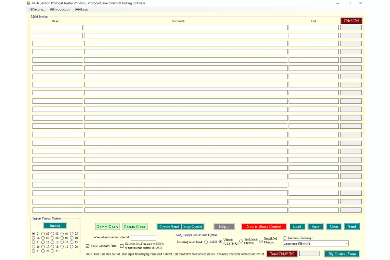The image size is (390, 260).
Task: Select the ASCII encoding radio button
Action: pos(206,242)
